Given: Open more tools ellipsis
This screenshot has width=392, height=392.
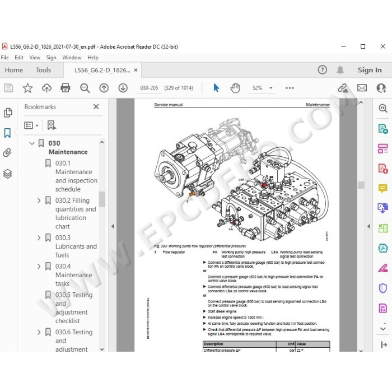Looking at the screenshot, I should click(290, 88).
